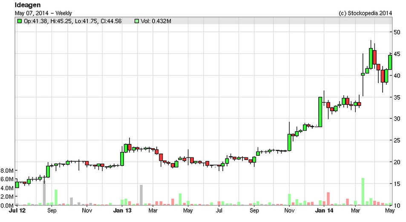Click the 'Sep' label next to Jul 12
This screenshot has width=406, height=222.
(x=52, y=211)
